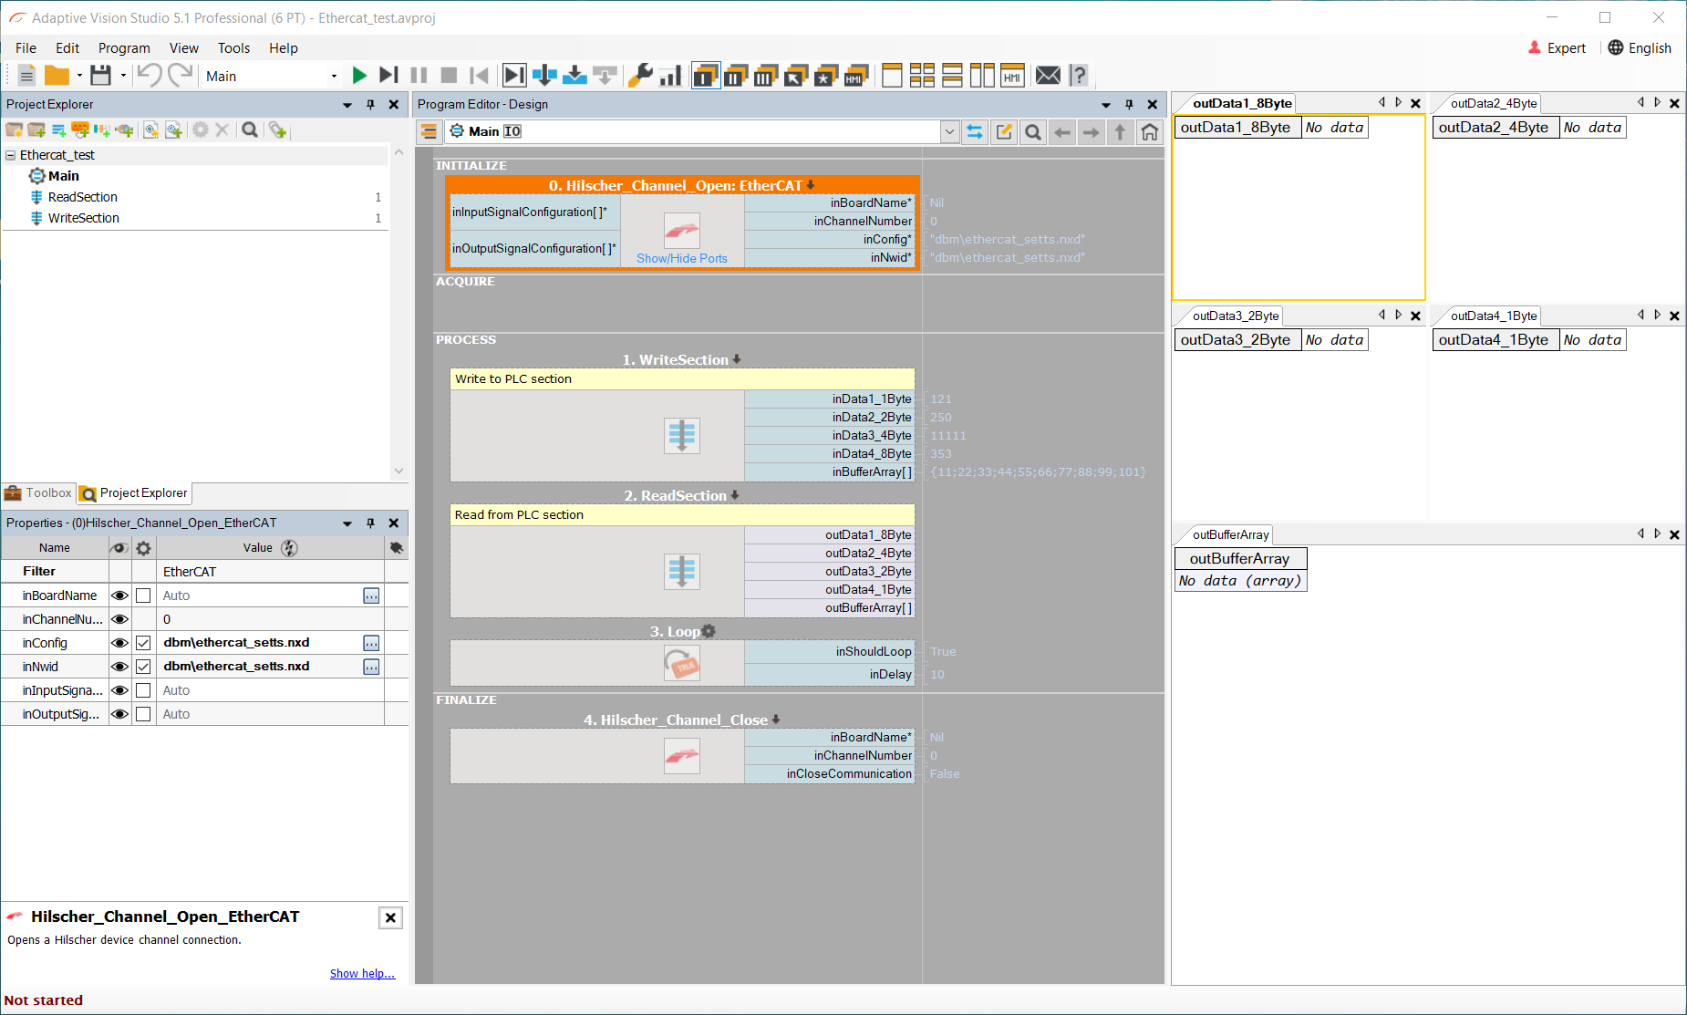Enable the inBoardName checkbox
The width and height of the screenshot is (1687, 1015).
coord(143,596)
